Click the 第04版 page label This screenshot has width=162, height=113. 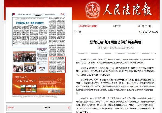[x=11, y=108]
